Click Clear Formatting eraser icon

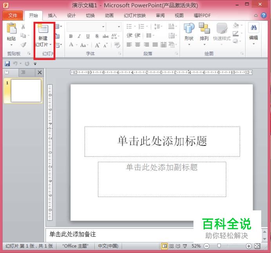click(x=117, y=45)
